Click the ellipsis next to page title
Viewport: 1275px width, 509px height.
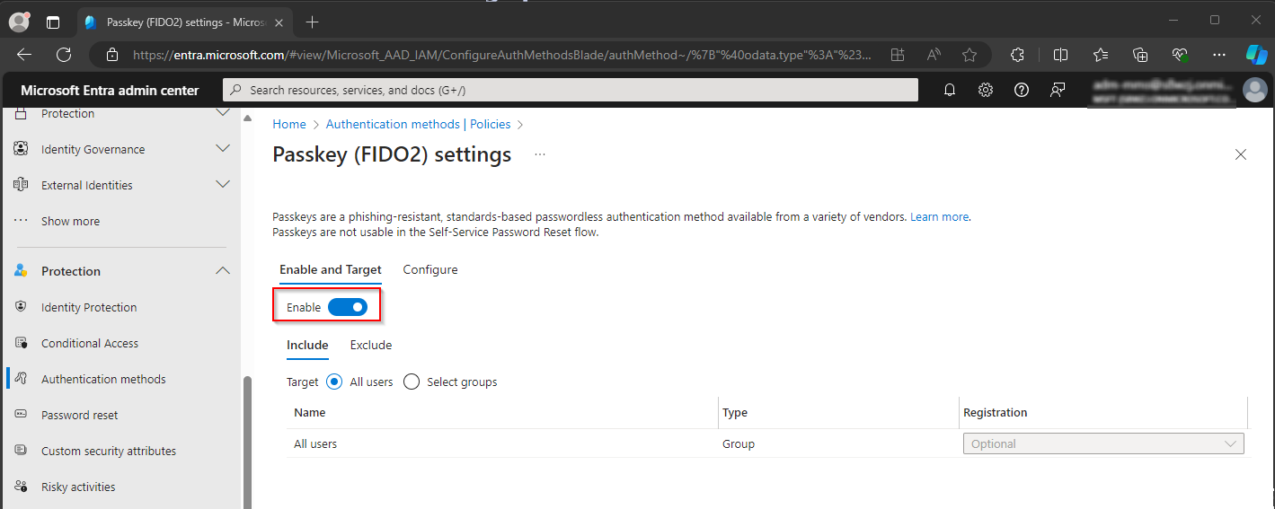[540, 154]
